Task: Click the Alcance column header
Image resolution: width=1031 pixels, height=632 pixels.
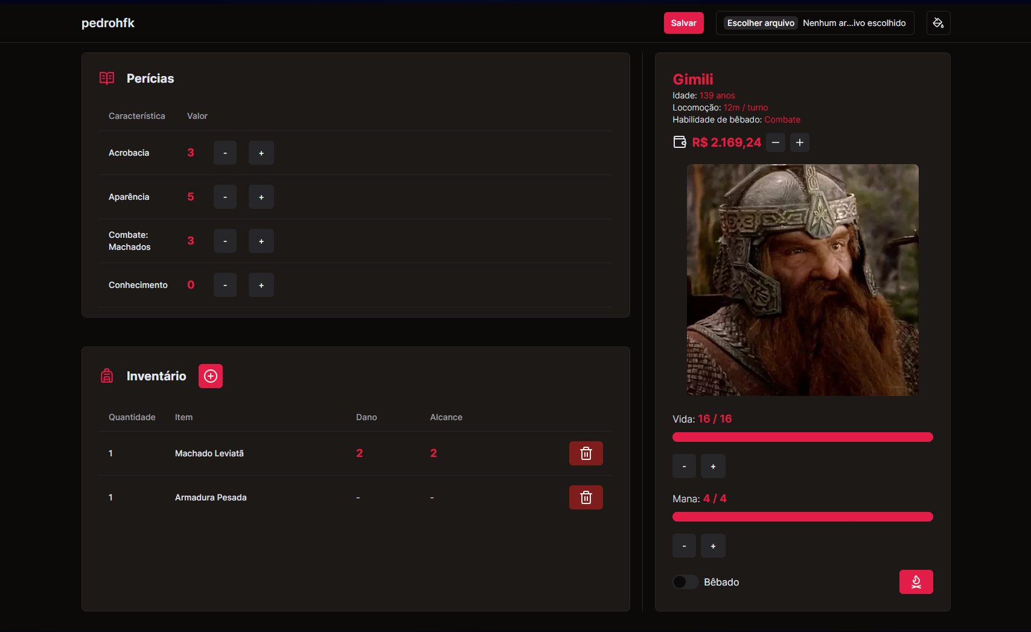Action: (x=446, y=417)
